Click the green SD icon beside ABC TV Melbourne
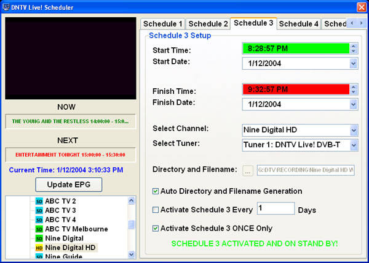The height and width of the screenshot is (263, 369). [39, 229]
